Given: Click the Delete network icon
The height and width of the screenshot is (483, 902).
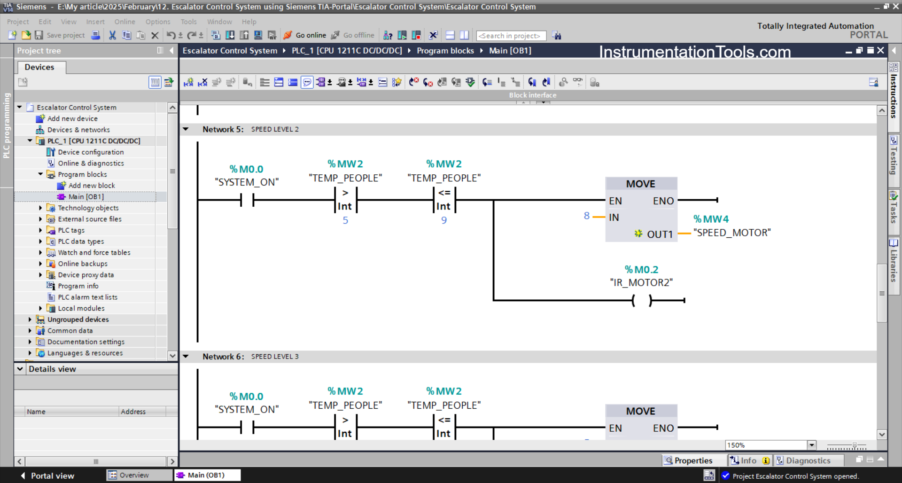Looking at the screenshot, I should pos(202,82).
